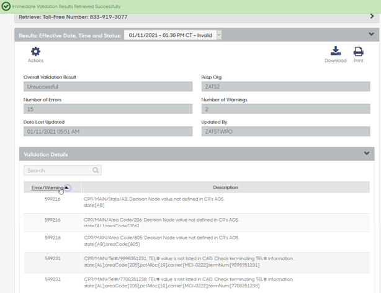
Task: Click the Number of Errors field
Action: 108,109
